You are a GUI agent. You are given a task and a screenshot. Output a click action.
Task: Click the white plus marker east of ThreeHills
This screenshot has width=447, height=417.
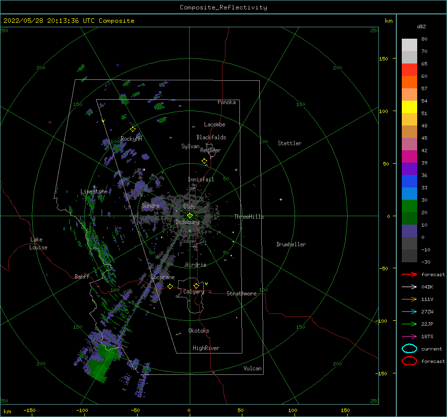[281, 199]
